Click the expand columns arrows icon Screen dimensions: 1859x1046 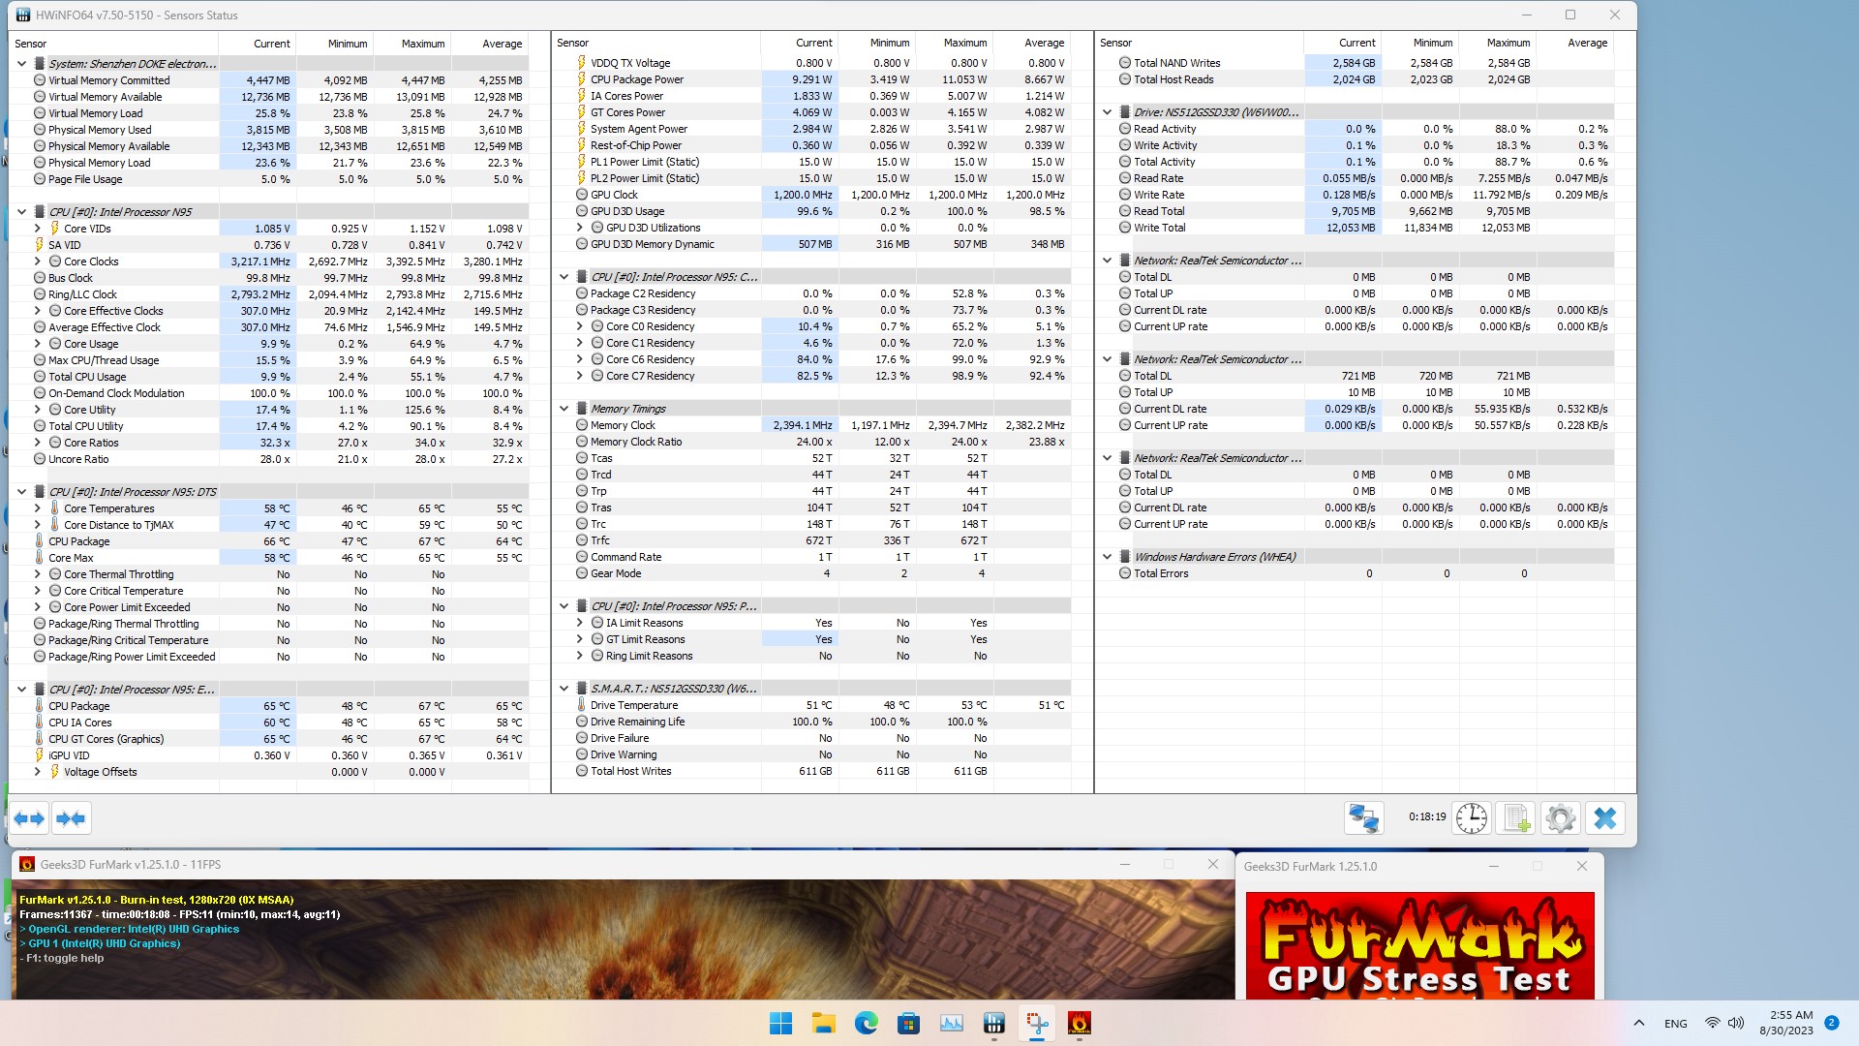29,818
